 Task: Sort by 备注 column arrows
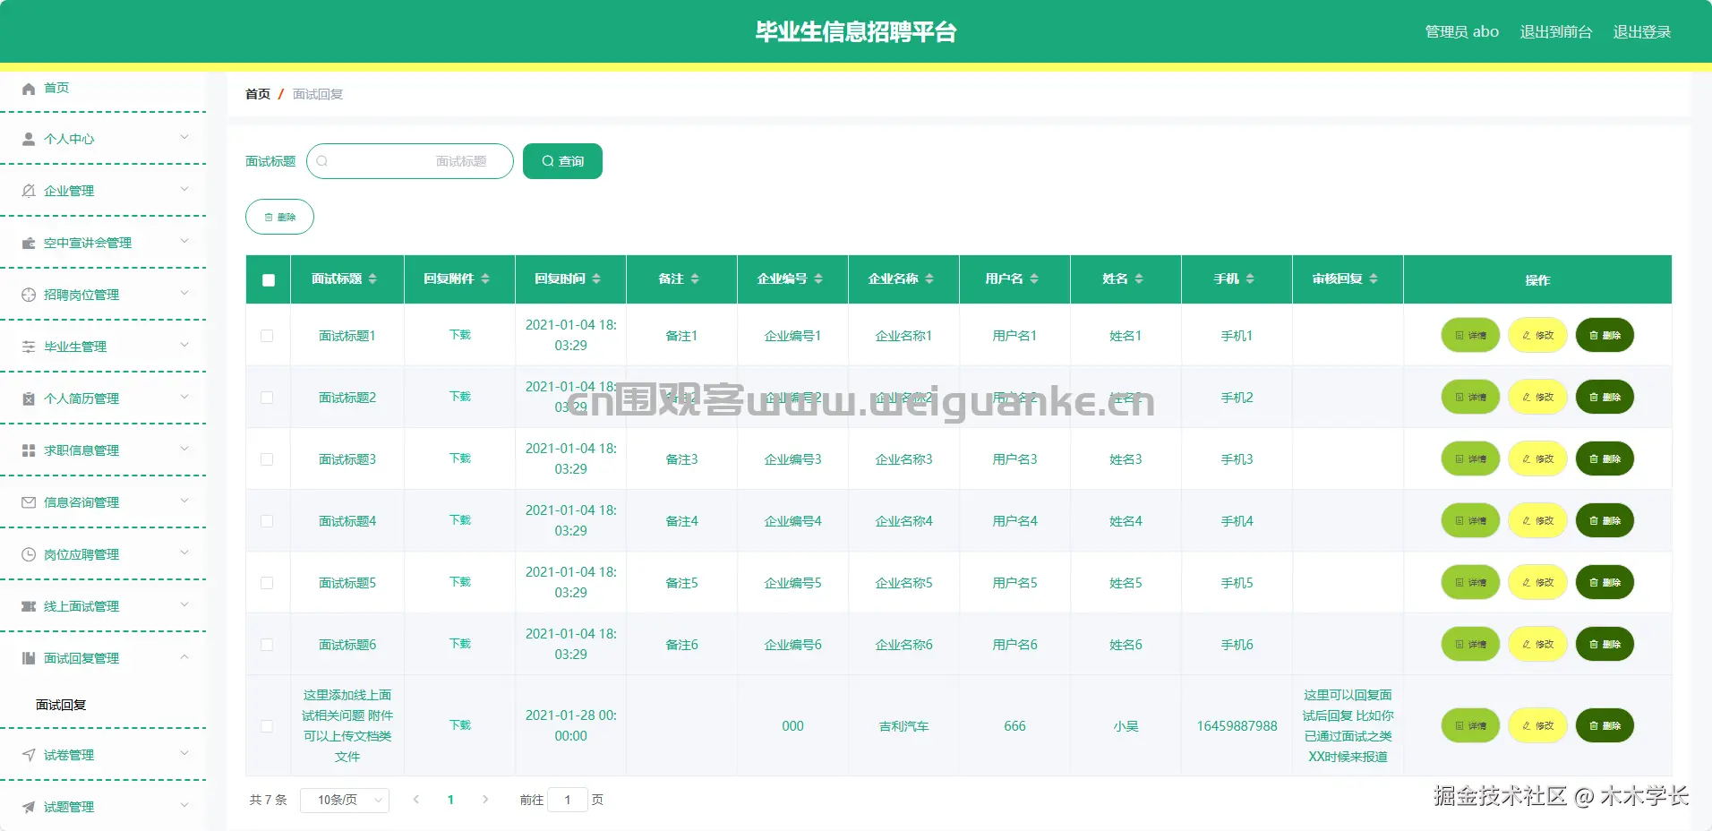695,279
